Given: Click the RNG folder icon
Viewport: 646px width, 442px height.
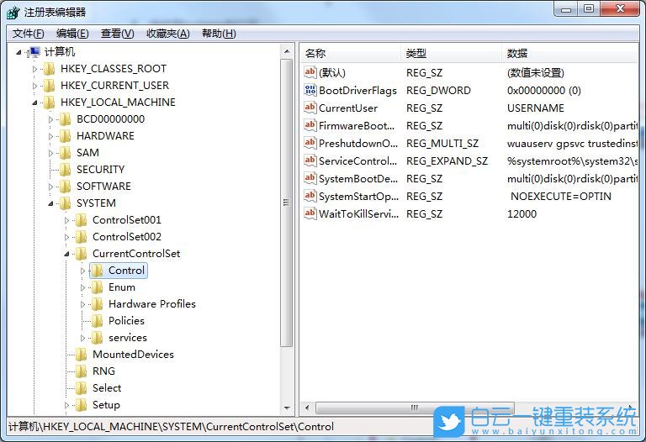Looking at the screenshot, I should click(x=81, y=371).
